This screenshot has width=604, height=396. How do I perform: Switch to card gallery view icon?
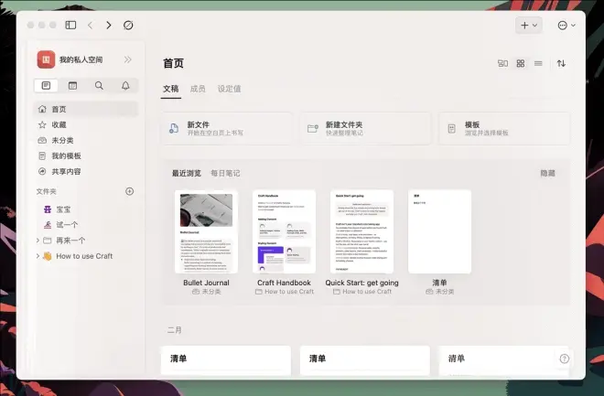(x=502, y=63)
